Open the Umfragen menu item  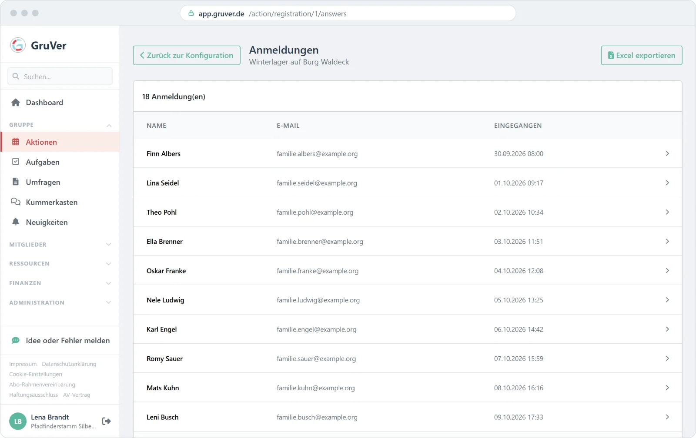coord(60,182)
